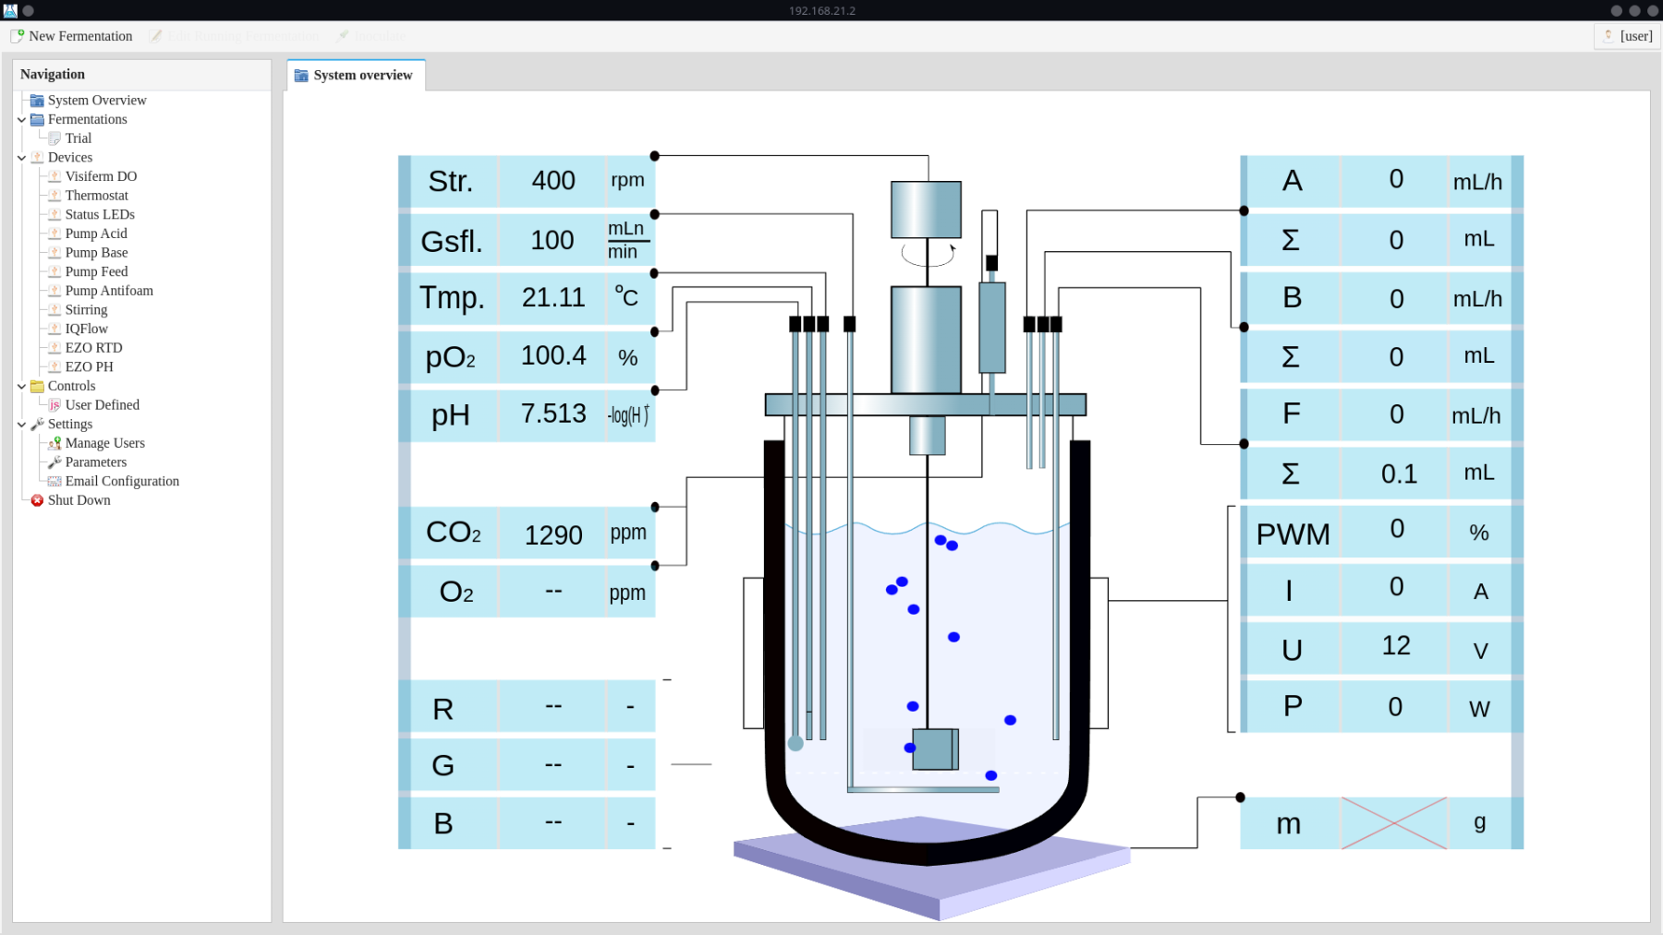Screen dimensions: 1663x935
Task: Select Pump Antifoam in device list
Action: click(x=109, y=291)
